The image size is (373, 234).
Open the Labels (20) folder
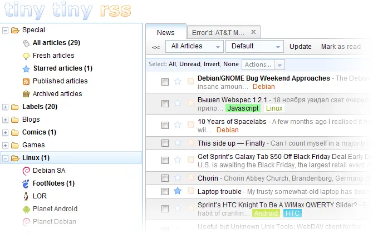click(x=40, y=107)
